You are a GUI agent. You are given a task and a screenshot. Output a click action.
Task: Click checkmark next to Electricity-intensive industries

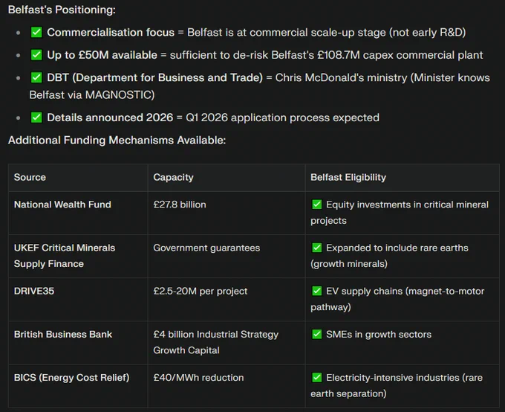[x=317, y=377]
